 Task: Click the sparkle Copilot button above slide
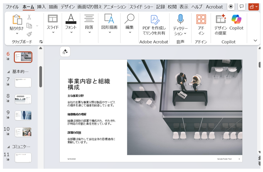tap(65, 52)
